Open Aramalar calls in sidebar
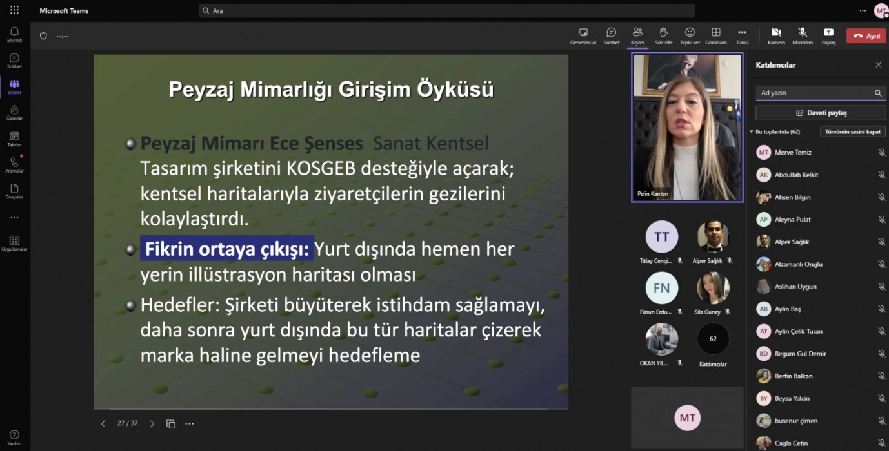Viewport: 889px width, 451px height. [x=14, y=165]
